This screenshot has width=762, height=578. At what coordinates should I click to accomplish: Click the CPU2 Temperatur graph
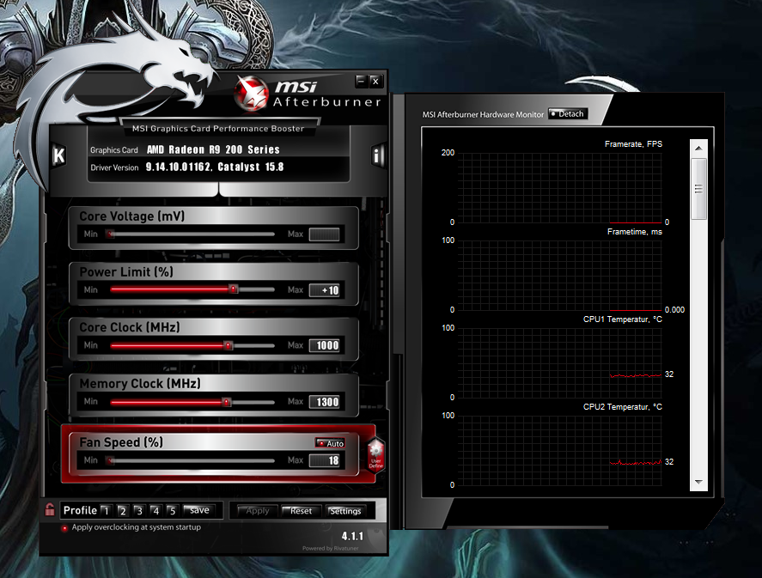(559, 450)
